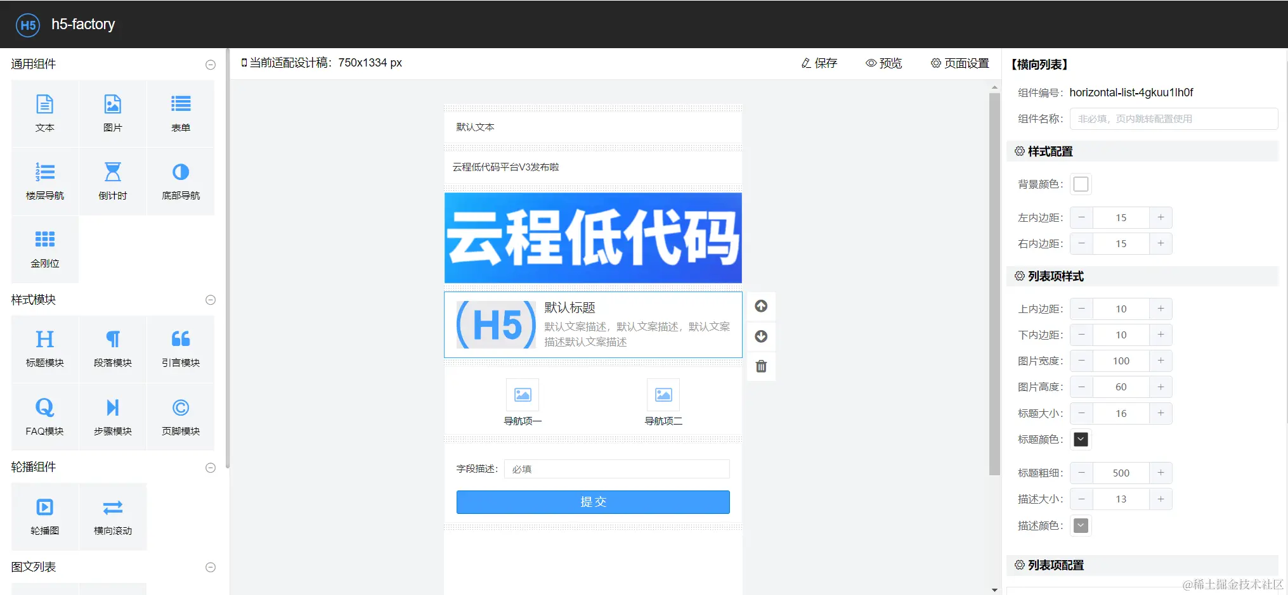Open 页面设置 page settings
Image resolution: width=1288 pixels, height=595 pixels.
pyautogui.click(x=960, y=63)
